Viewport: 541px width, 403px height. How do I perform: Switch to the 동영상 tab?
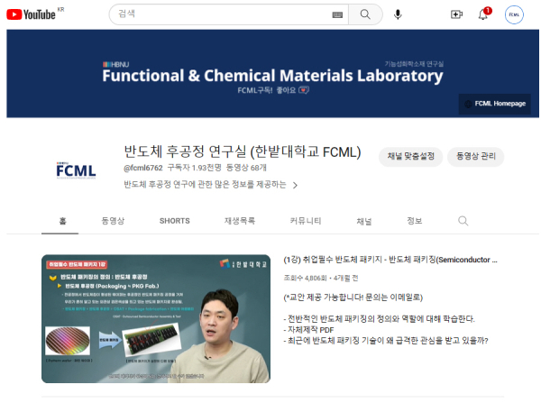113,221
